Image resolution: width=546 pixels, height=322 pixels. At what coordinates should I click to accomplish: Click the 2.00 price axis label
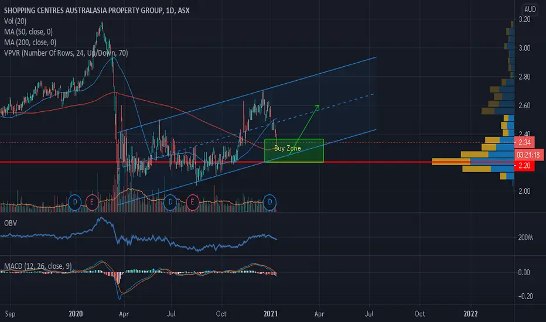(524, 191)
